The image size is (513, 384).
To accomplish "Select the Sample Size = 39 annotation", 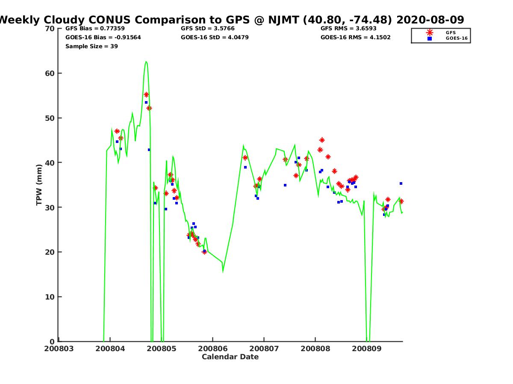I will [x=91, y=47].
